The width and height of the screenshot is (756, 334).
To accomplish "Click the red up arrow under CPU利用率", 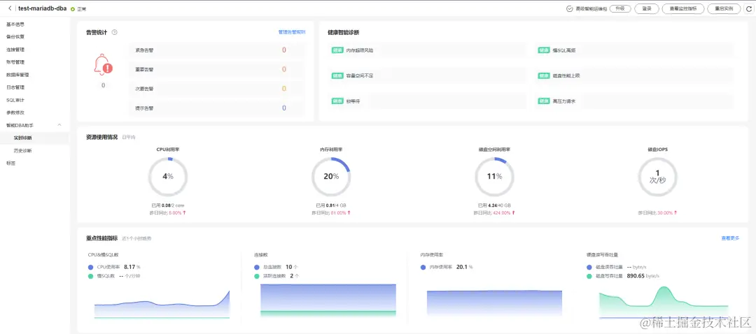I will [184, 212].
